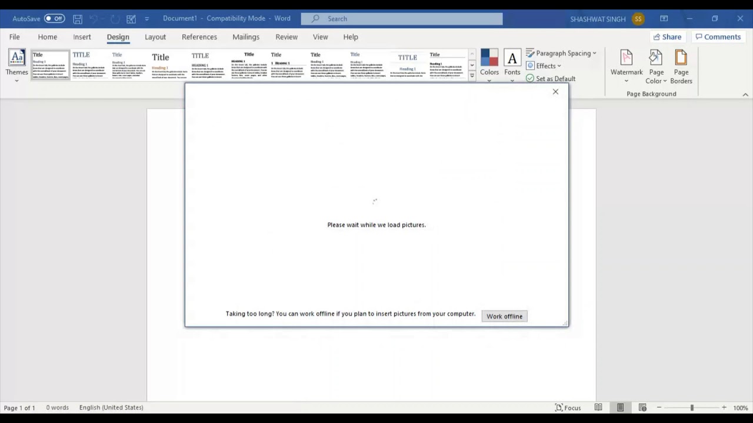This screenshot has height=423, width=753.
Task: Open the View tab
Action: [321, 37]
